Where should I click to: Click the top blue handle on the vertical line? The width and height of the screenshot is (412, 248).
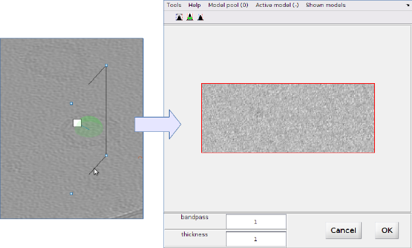[x=106, y=65]
